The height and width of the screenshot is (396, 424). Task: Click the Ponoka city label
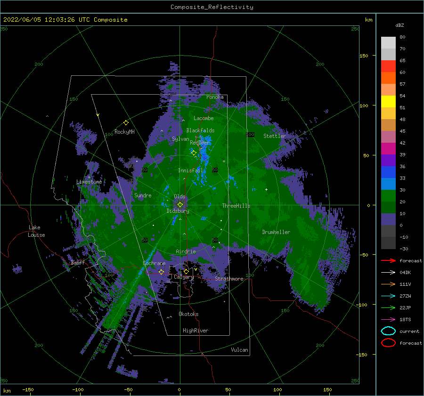tap(215, 97)
